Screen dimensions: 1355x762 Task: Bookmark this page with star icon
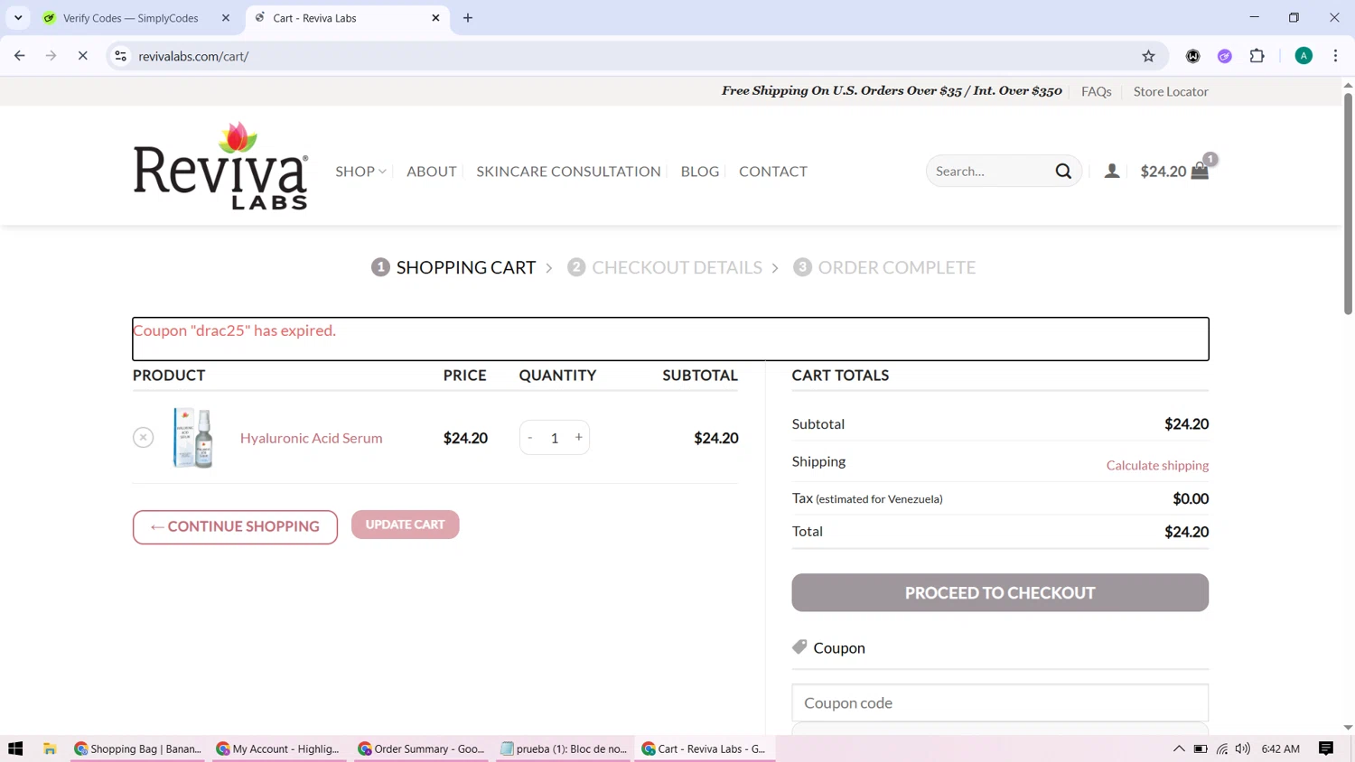(1148, 56)
